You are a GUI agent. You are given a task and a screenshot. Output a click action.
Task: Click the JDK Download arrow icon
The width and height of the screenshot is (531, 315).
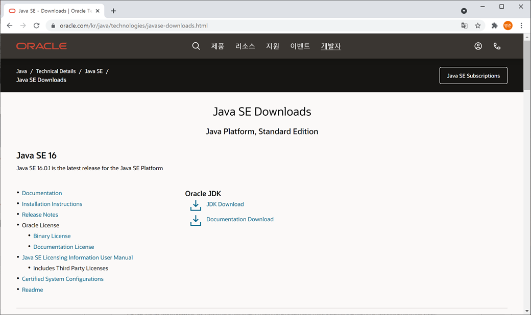coord(196,205)
